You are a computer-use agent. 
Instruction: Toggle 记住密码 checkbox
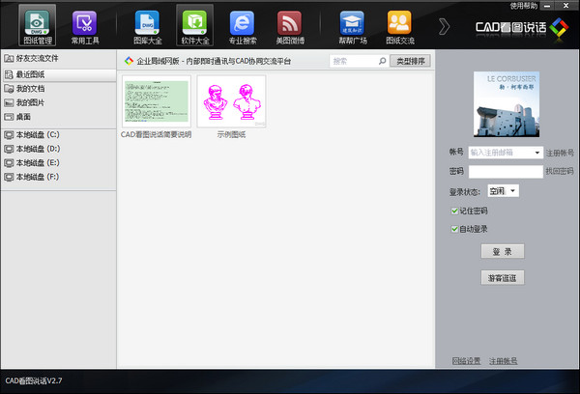tap(454, 211)
